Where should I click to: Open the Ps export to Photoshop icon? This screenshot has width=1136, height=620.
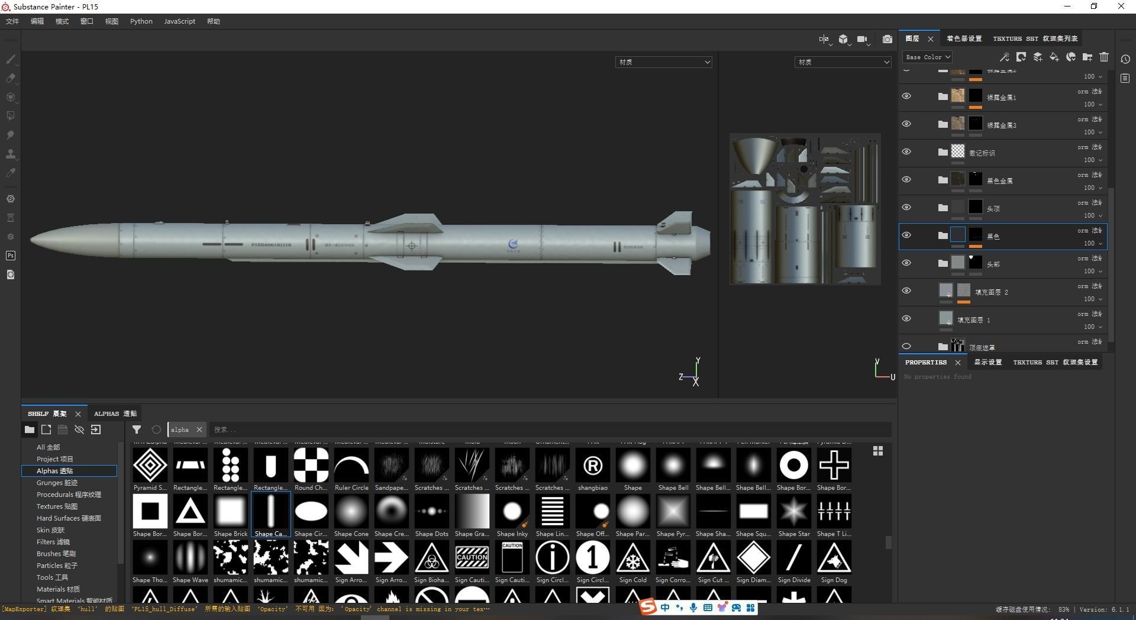click(x=10, y=256)
